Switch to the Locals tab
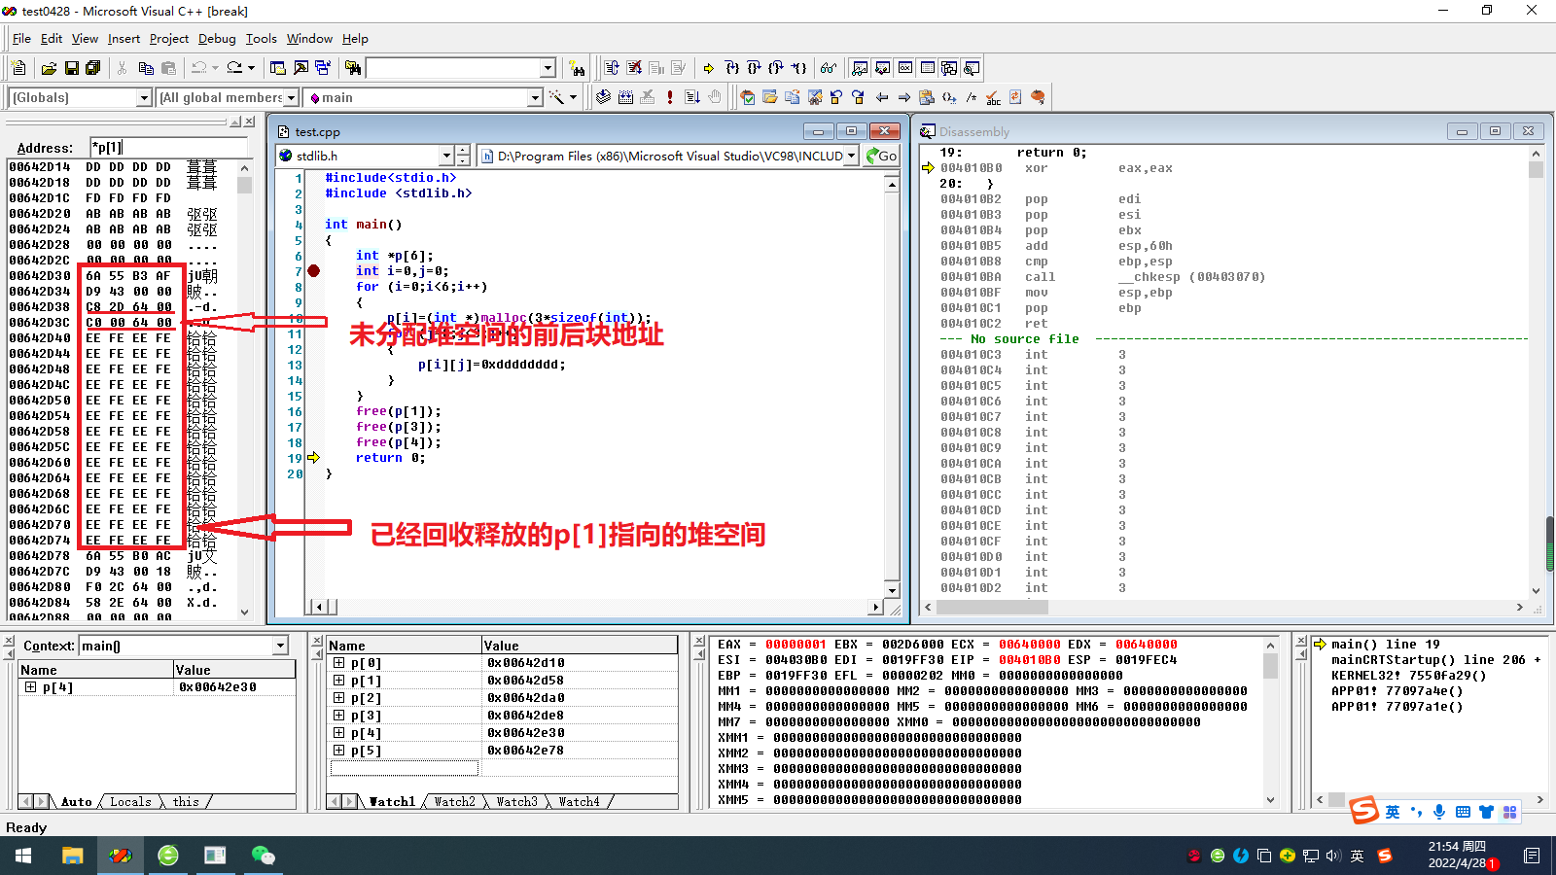1556x875 pixels. (x=130, y=802)
